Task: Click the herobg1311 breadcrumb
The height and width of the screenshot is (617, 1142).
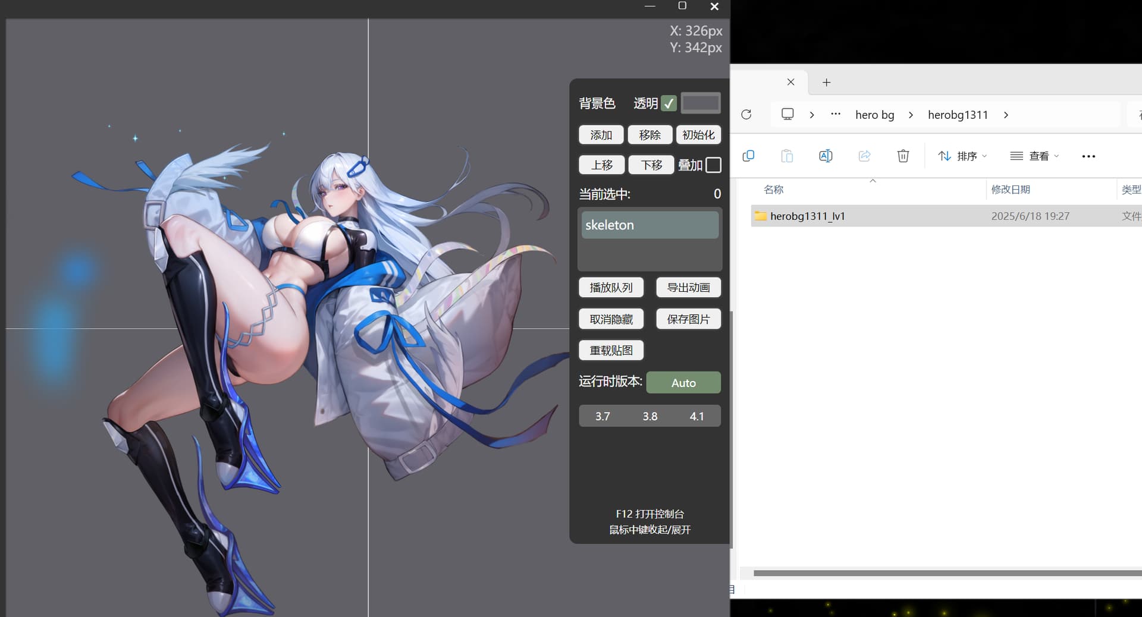Action: coord(958,115)
